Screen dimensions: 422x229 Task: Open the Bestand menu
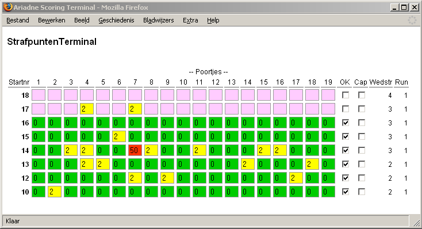[18, 20]
